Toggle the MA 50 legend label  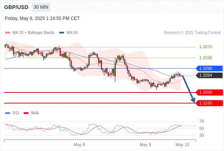pos(72,33)
